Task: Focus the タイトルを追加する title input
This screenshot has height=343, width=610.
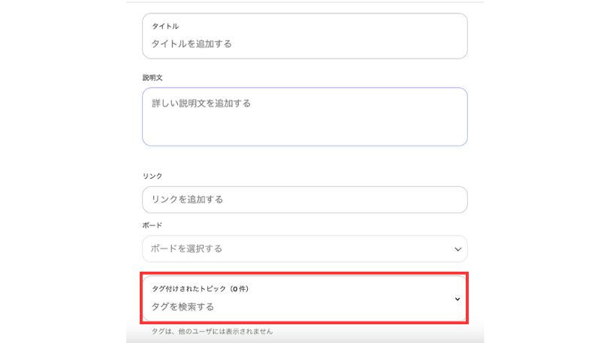Action: 192,44
